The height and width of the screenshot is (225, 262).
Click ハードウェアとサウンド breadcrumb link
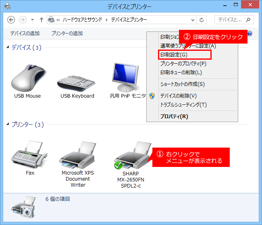pyautogui.click(x=82, y=20)
